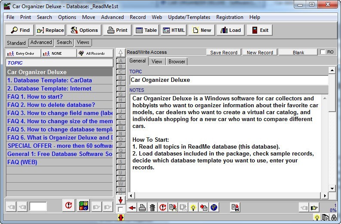Switch to the Views toolbar tab
The width and height of the screenshot is (341, 224).
83,43
